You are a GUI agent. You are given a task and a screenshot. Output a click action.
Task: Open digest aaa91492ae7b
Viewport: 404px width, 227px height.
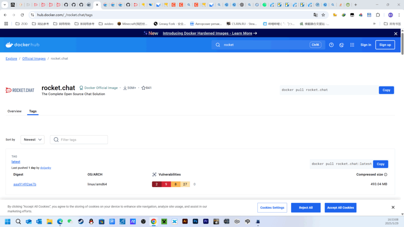(x=25, y=184)
